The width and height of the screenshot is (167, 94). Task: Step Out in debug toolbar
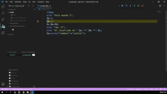(x=134, y=6)
